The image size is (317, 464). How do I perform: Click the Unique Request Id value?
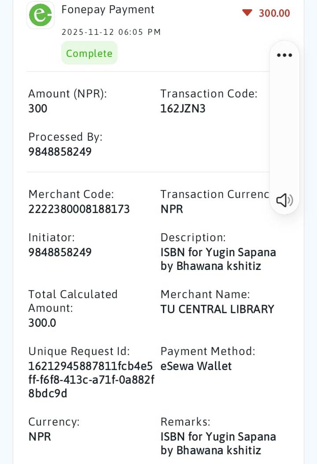point(91,379)
